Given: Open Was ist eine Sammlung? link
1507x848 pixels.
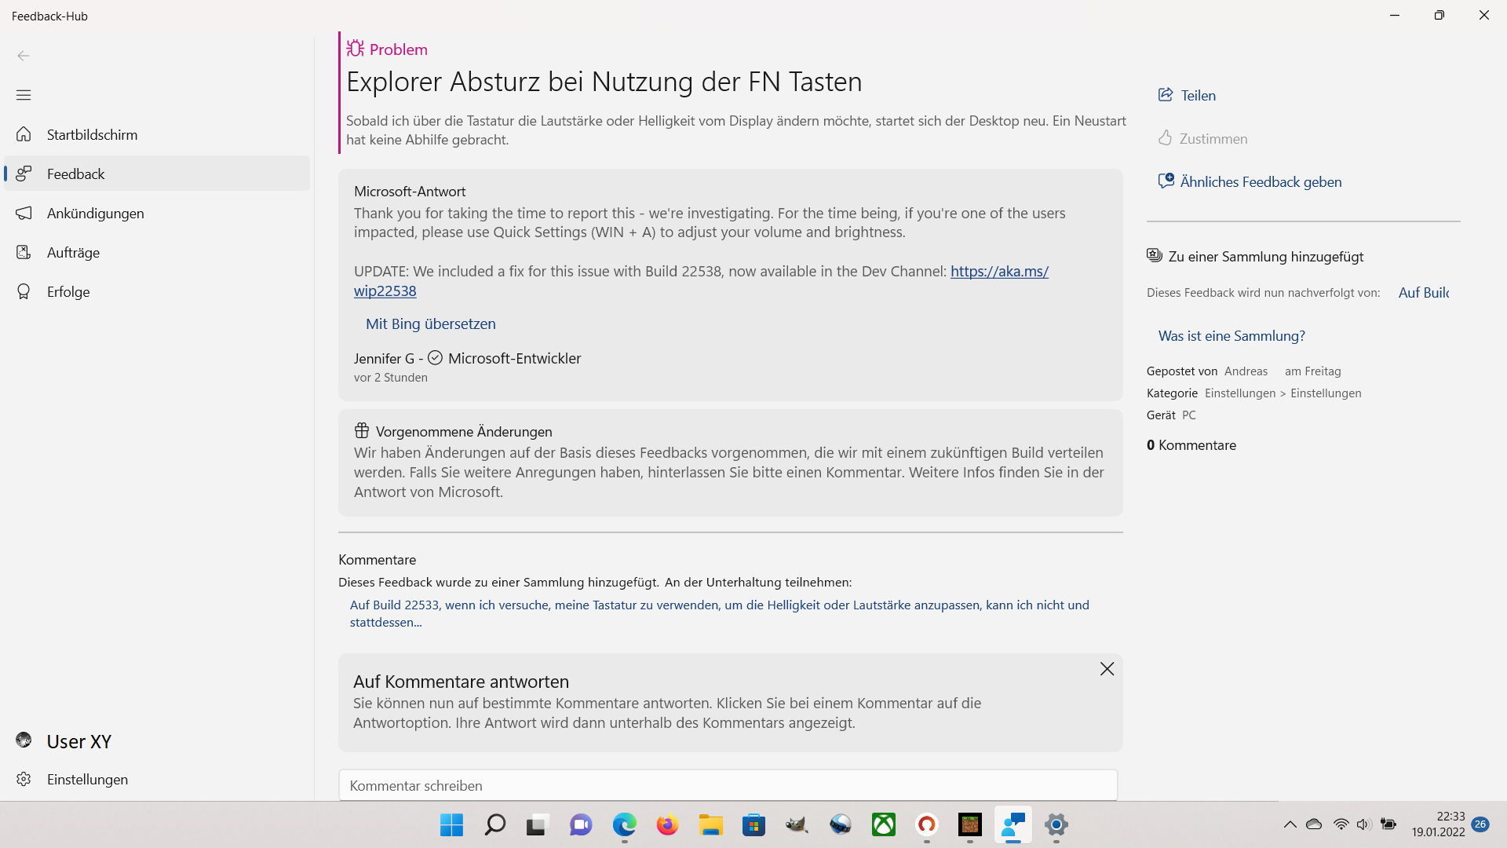Looking at the screenshot, I should click(1231, 335).
